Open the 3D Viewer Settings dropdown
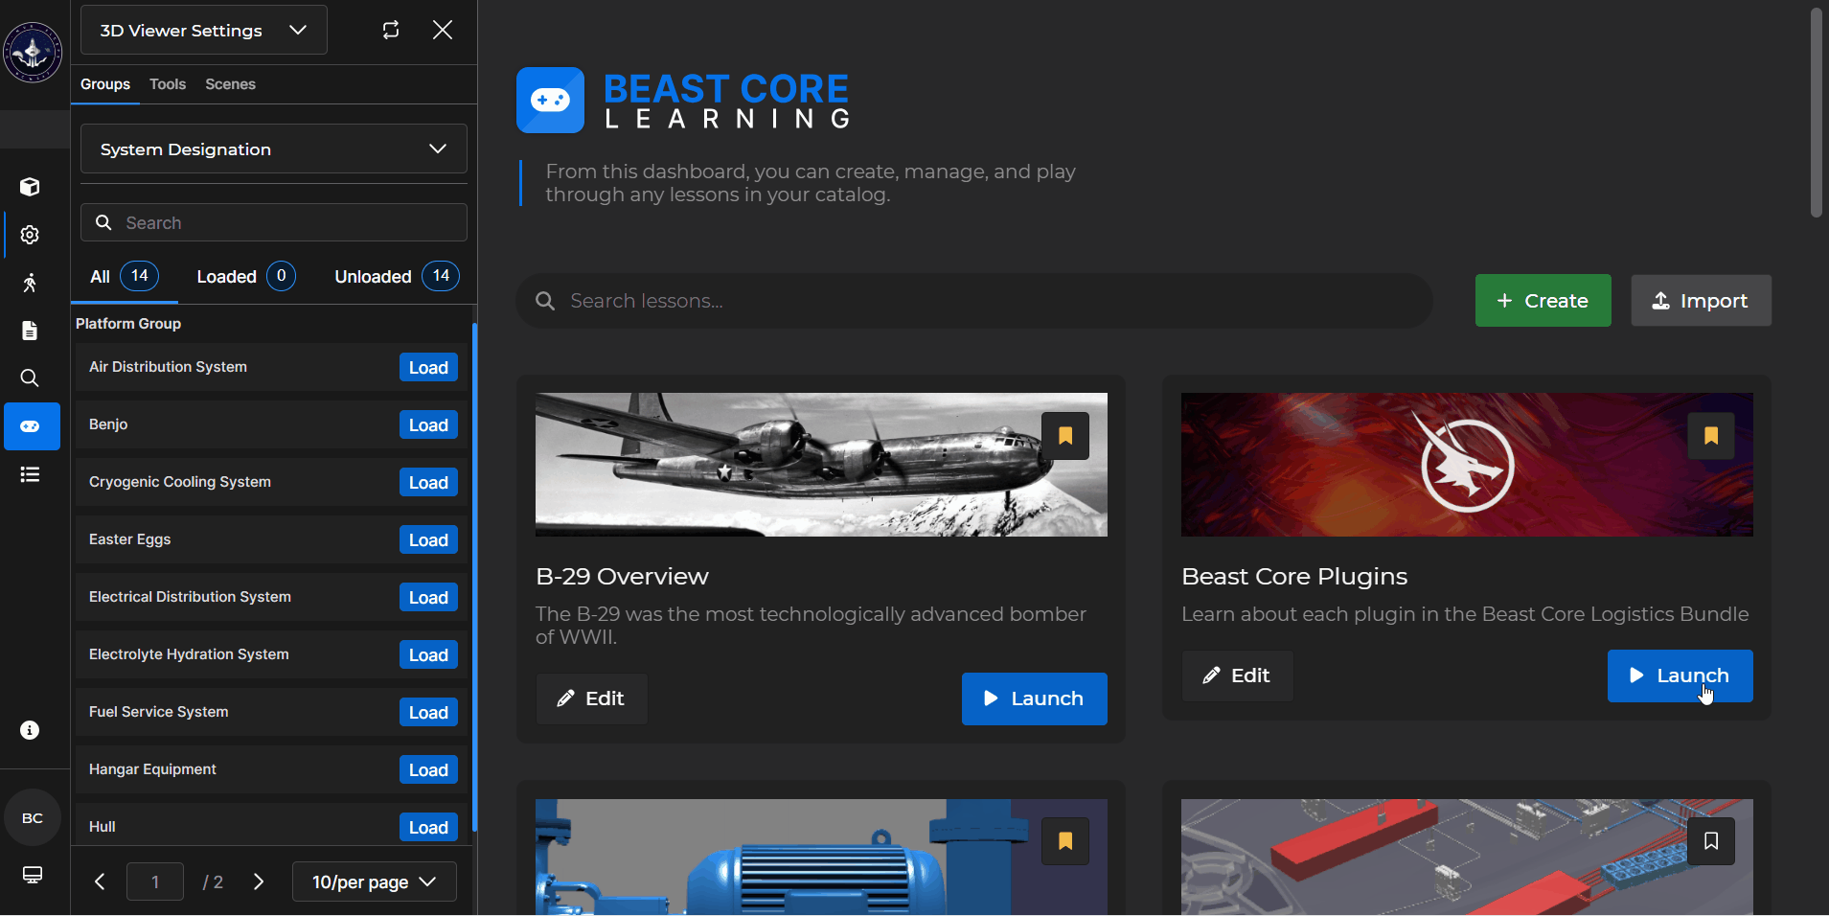1829x916 pixels. pos(204,30)
